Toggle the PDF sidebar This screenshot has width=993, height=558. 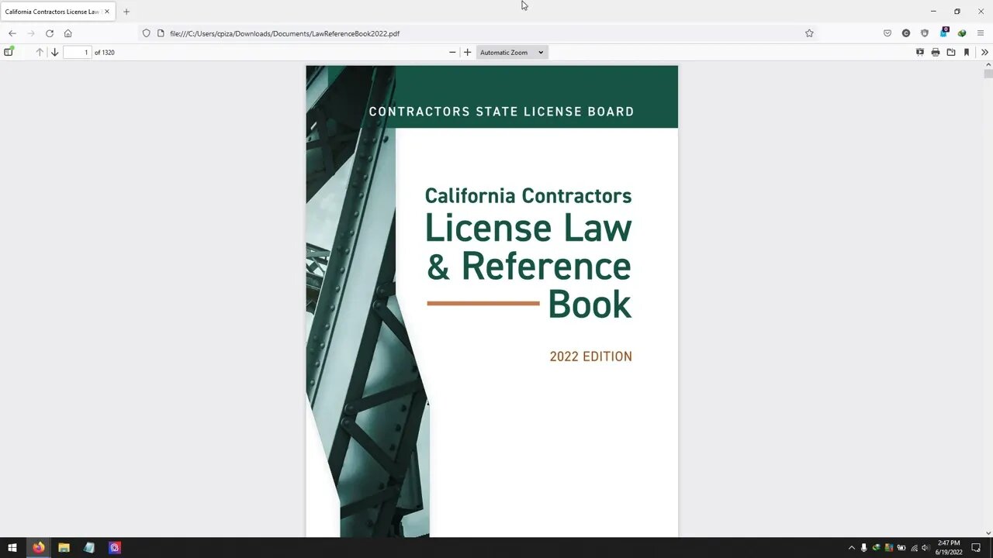pyautogui.click(x=9, y=52)
